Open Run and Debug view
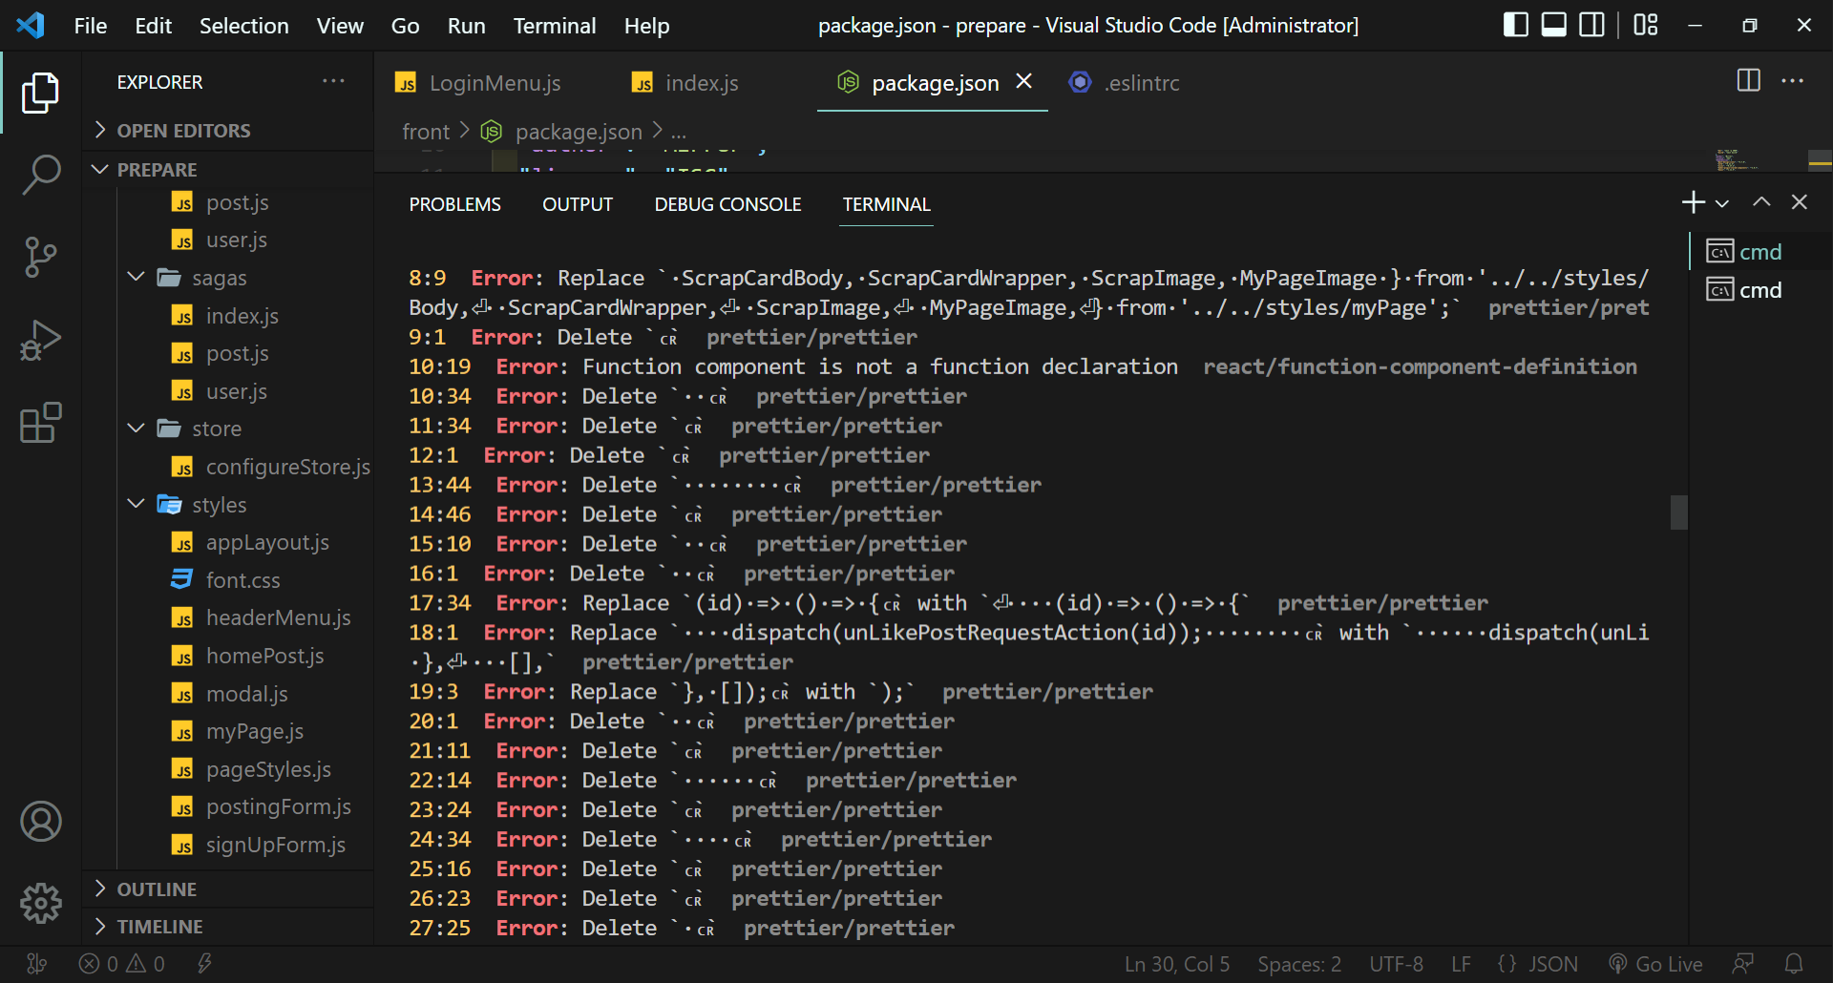 40,339
